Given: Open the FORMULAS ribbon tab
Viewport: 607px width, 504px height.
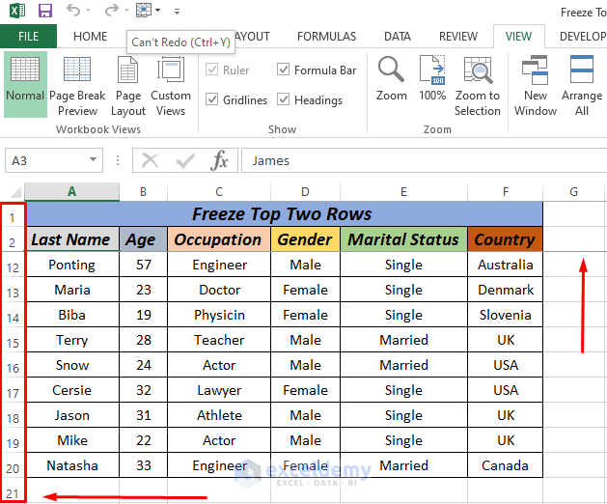Looking at the screenshot, I should 327,37.
